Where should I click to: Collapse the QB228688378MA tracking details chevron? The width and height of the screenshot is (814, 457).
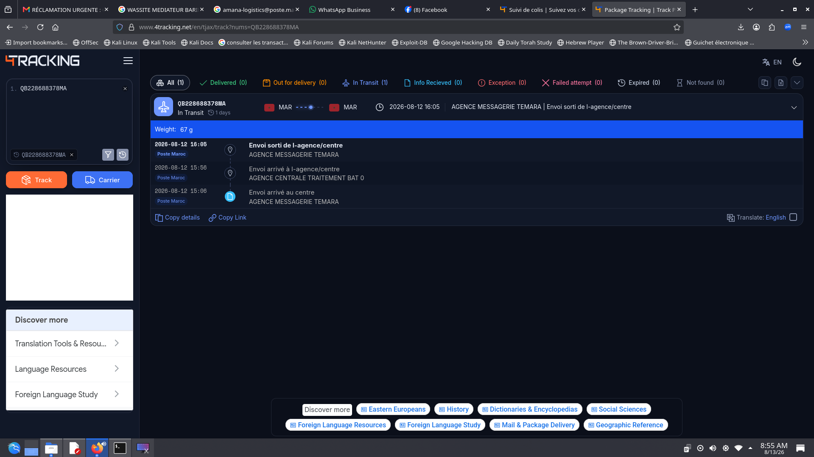tap(794, 108)
